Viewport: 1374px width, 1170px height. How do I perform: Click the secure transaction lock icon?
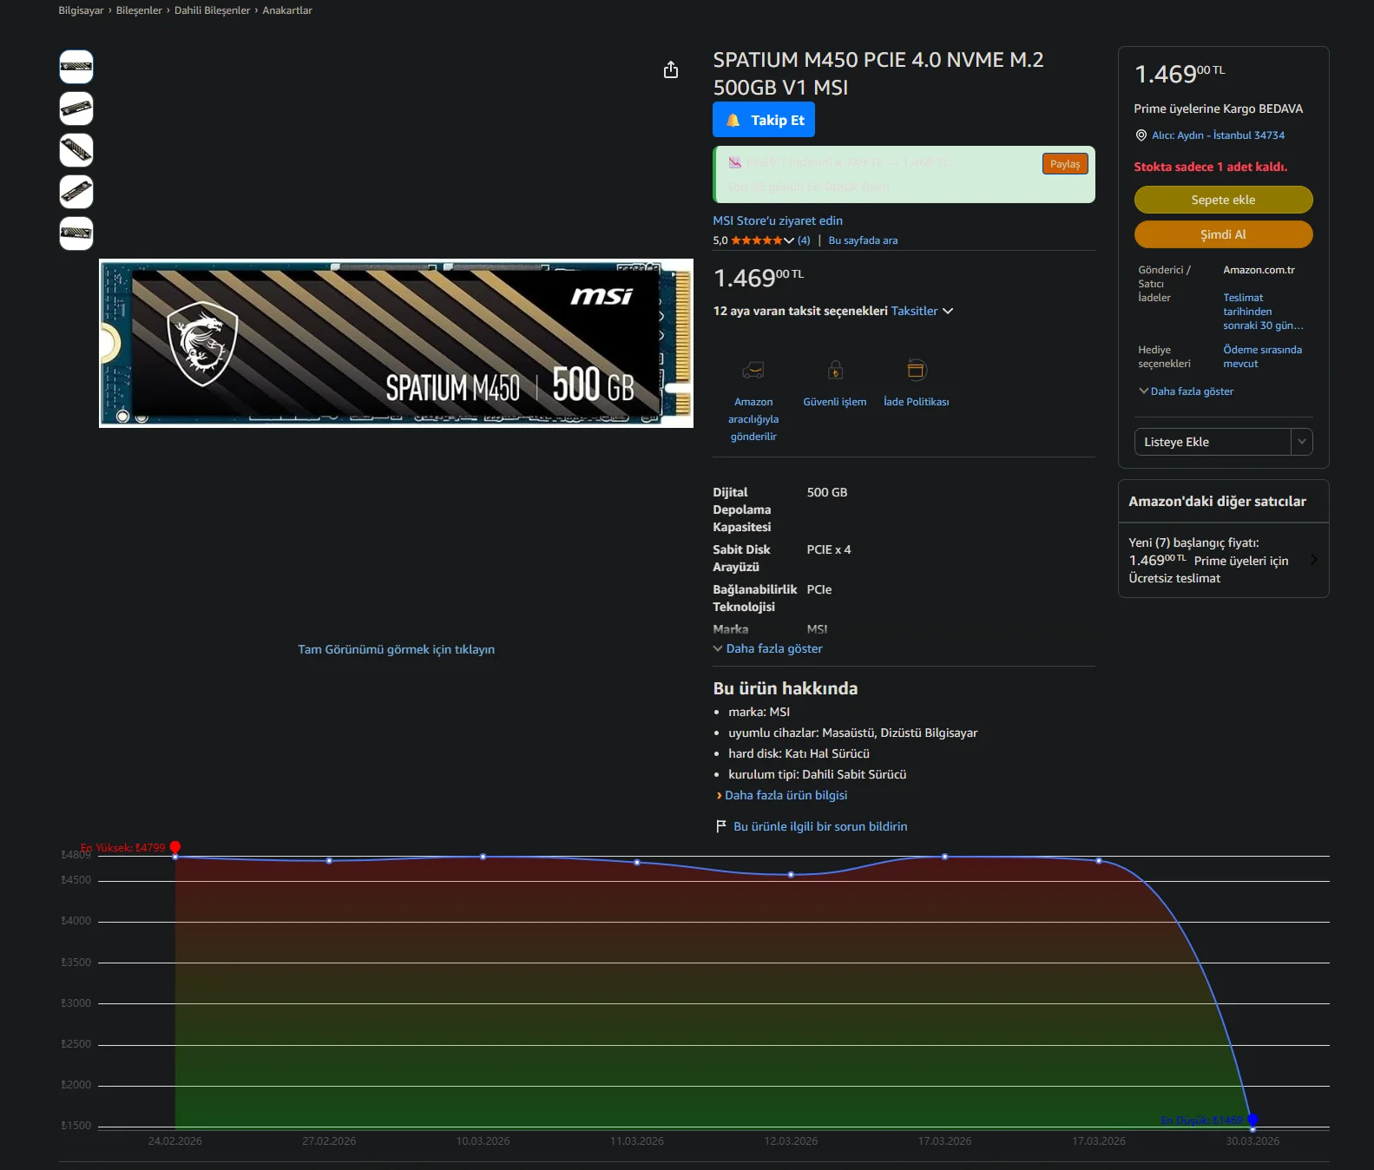tap(835, 371)
